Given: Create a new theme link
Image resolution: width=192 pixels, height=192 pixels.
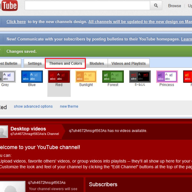Looking at the screenshot, I should [x=69, y=106].
